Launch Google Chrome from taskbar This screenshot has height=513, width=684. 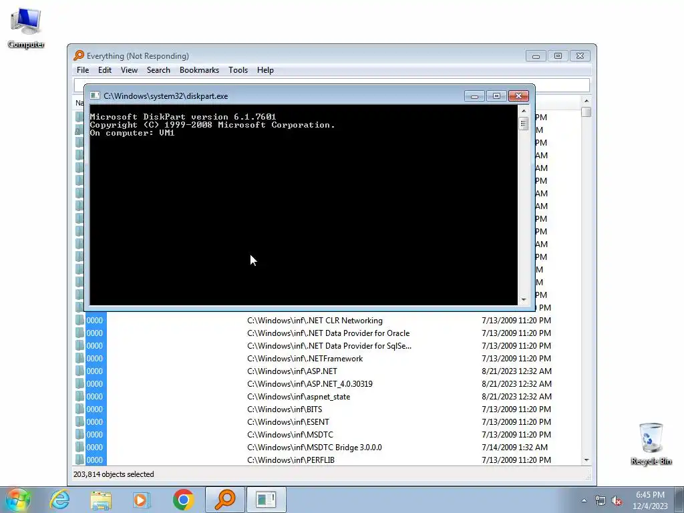point(183,500)
